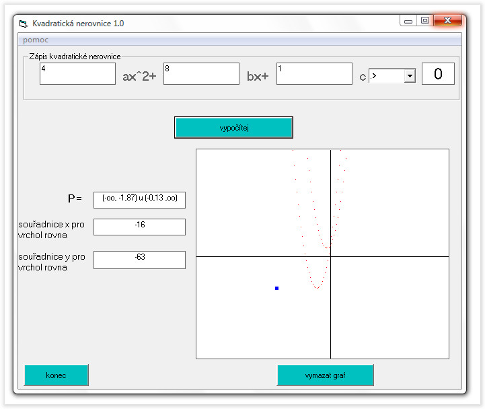Click the vertex y coordinate field showing -63
This screenshot has width=485, height=409.
(x=139, y=260)
